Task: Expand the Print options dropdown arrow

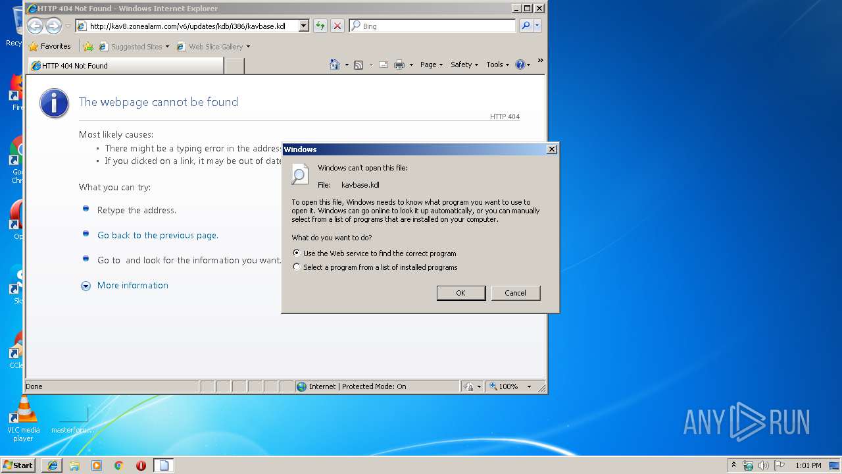Action: coord(411,65)
